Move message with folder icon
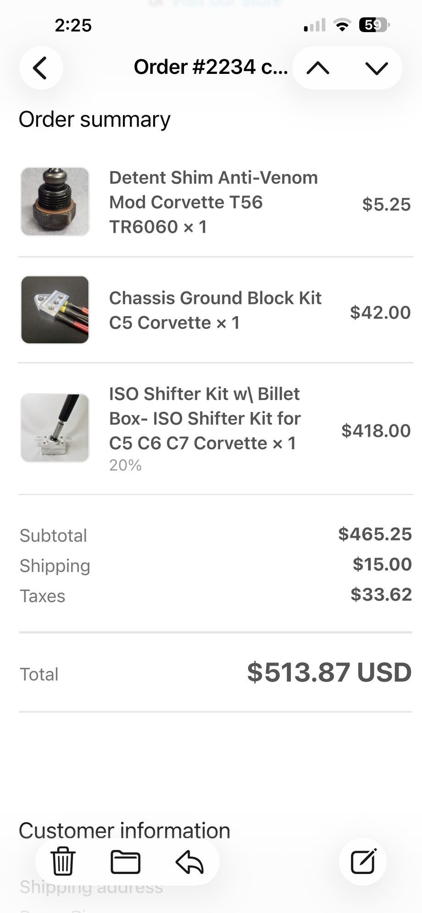The image size is (422, 913). pos(125,862)
